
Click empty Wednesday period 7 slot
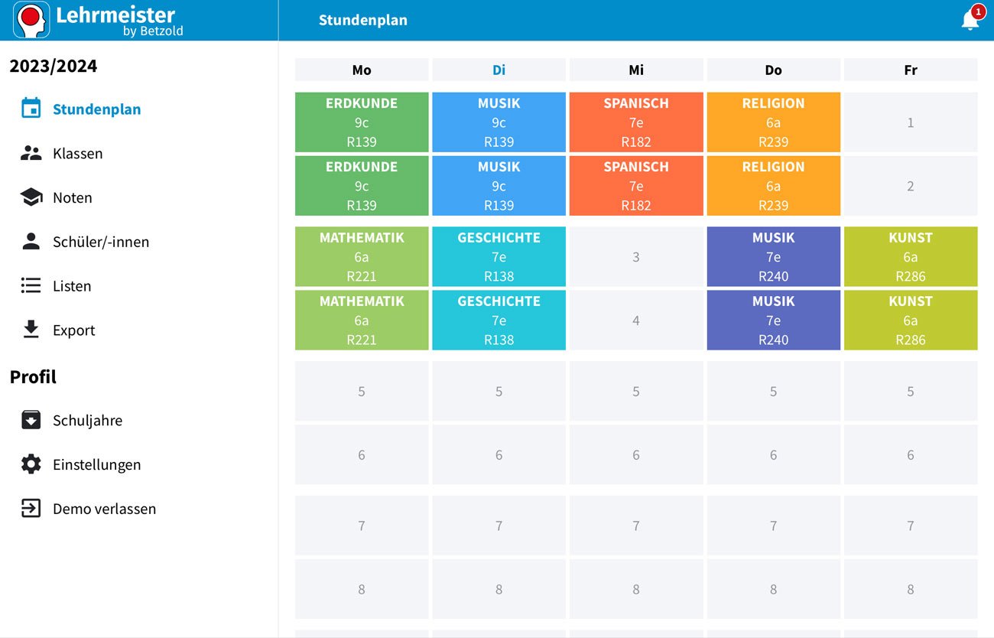tap(636, 526)
